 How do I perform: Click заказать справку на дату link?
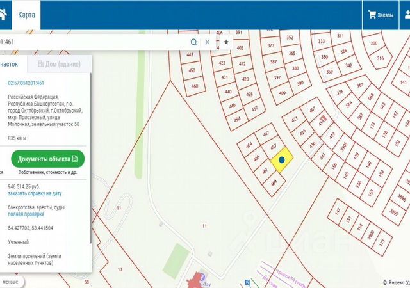(35, 194)
